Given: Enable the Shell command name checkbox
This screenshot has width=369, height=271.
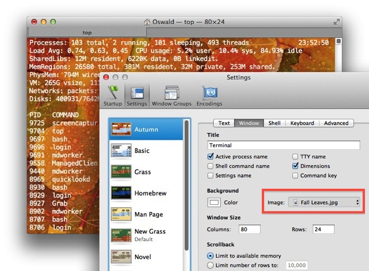Looking at the screenshot, I should coord(210,166).
